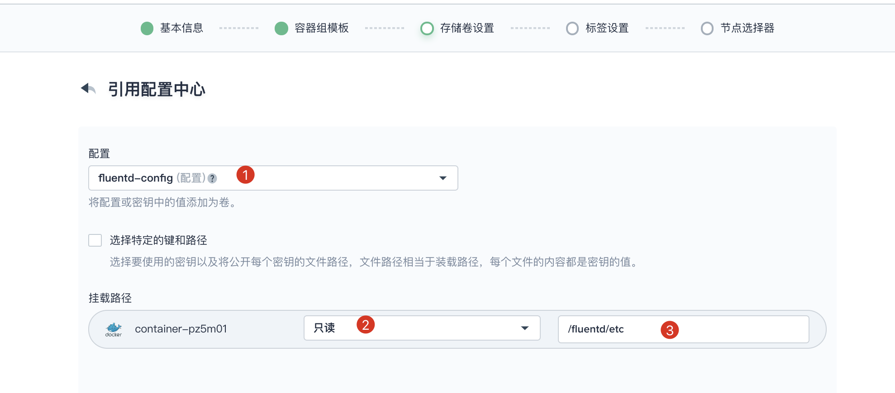Click the arrow of the 配置 select box
Viewport: 895px width, 393px height.
coord(443,178)
